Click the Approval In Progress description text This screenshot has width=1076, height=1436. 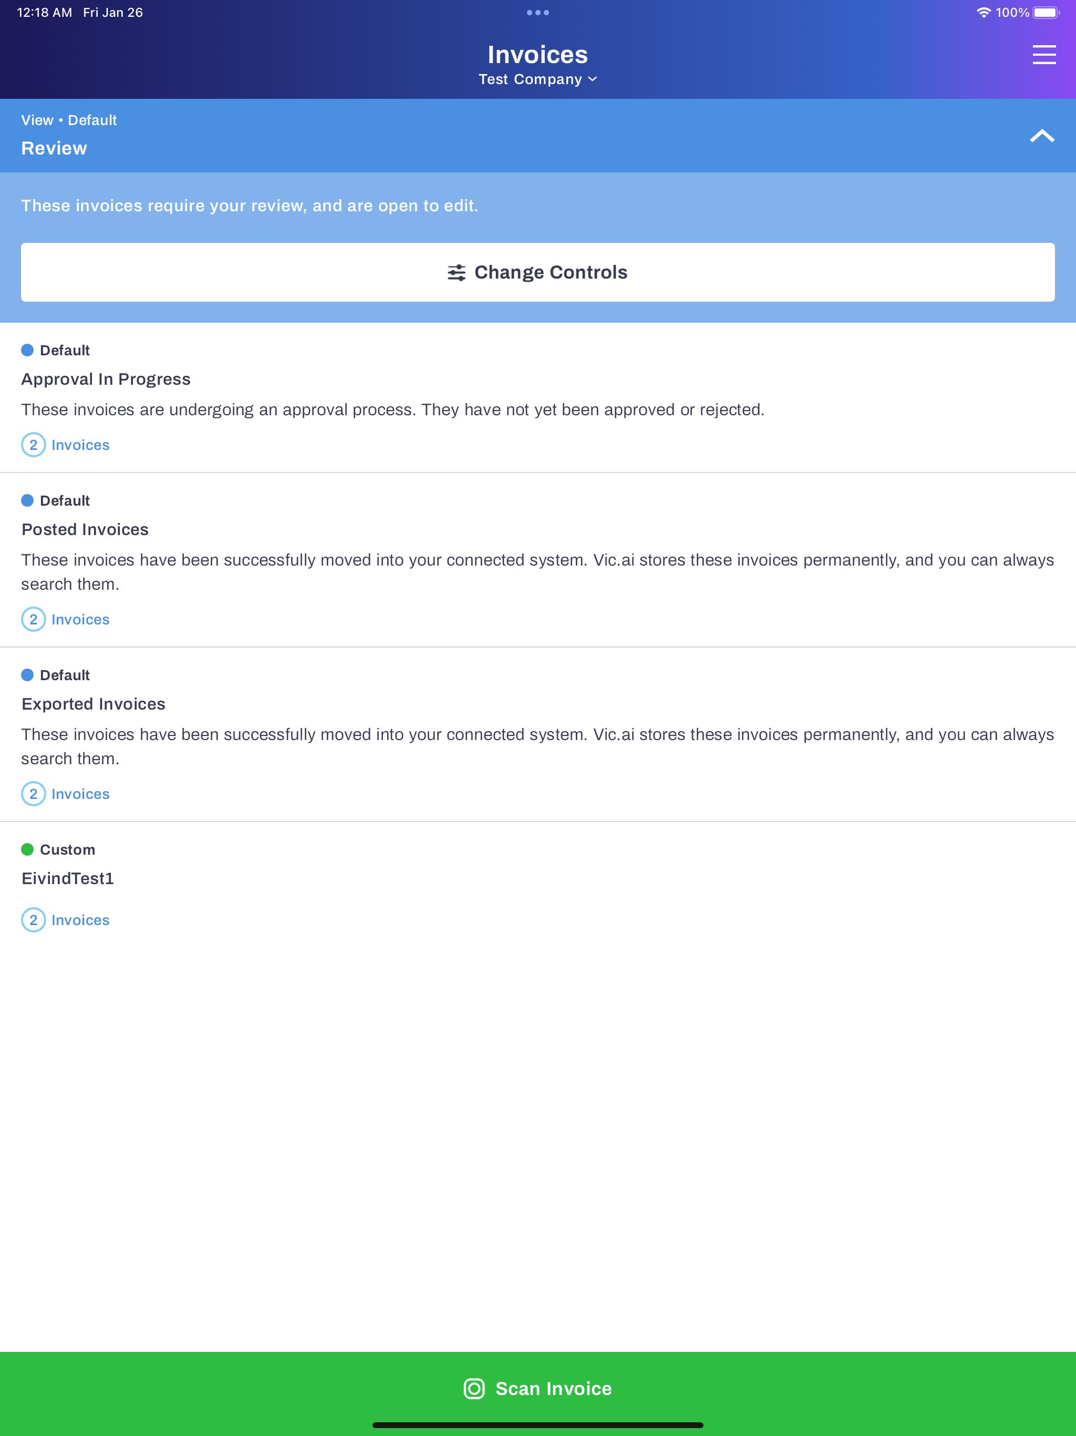pyautogui.click(x=392, y=409)
